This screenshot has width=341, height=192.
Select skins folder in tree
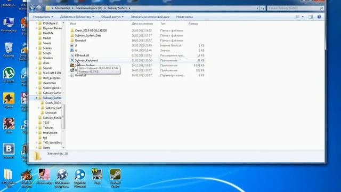pyautogui.click(x=46, y=63)
